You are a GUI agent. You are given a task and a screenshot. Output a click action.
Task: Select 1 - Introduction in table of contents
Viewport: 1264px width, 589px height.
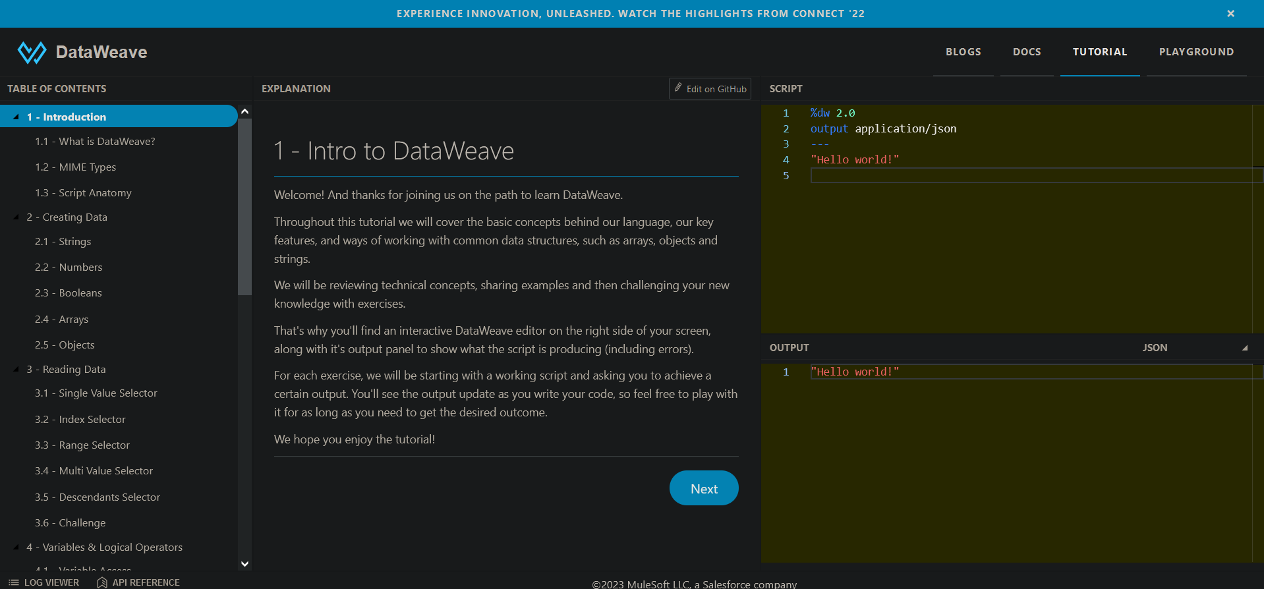[119, 117]
